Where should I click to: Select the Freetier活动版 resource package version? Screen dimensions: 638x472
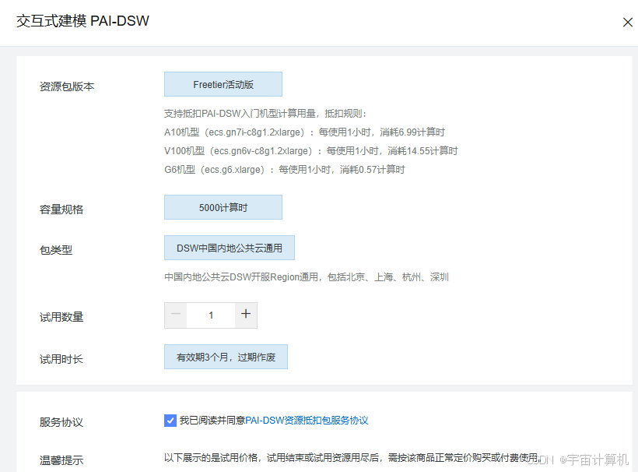223,83
